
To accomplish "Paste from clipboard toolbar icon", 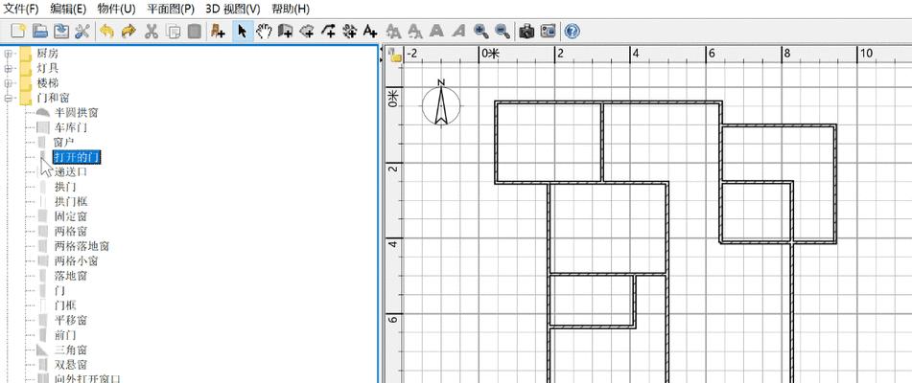I will (x=195, y=32).
